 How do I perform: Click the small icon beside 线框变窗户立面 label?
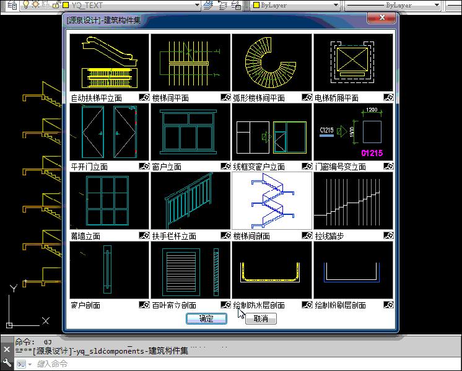[x=307, y=167]
